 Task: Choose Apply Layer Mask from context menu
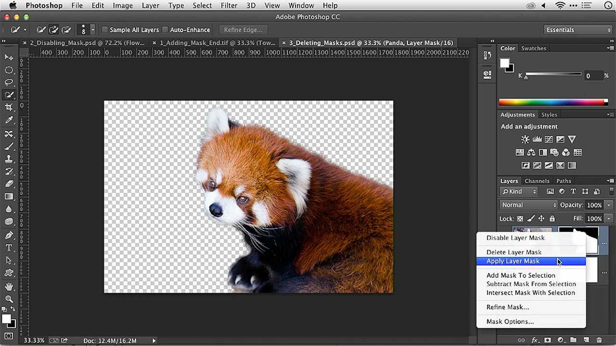tap(513, 261)
